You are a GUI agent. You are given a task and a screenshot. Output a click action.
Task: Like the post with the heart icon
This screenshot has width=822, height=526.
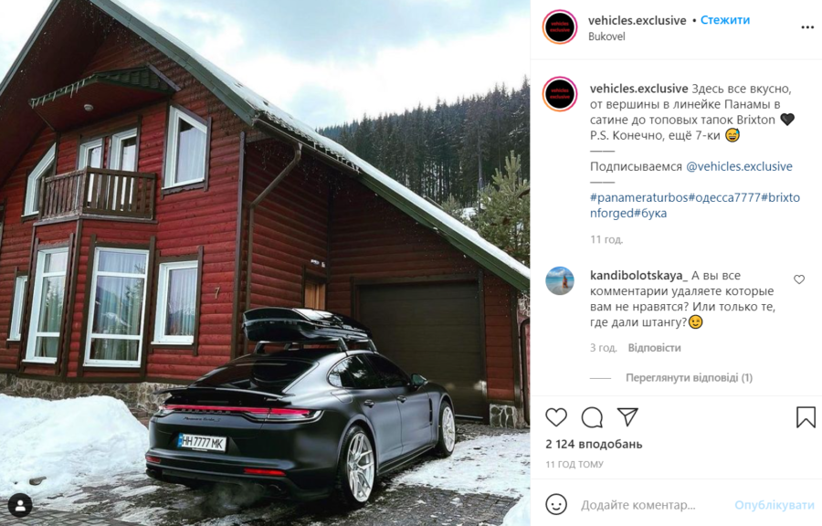click(x=556, y=417)
